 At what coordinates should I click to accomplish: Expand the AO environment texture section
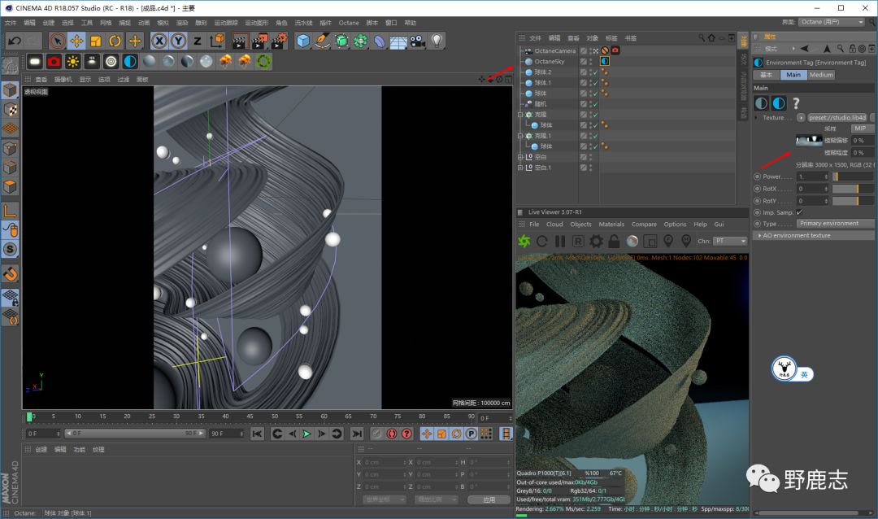coord(797,235)
